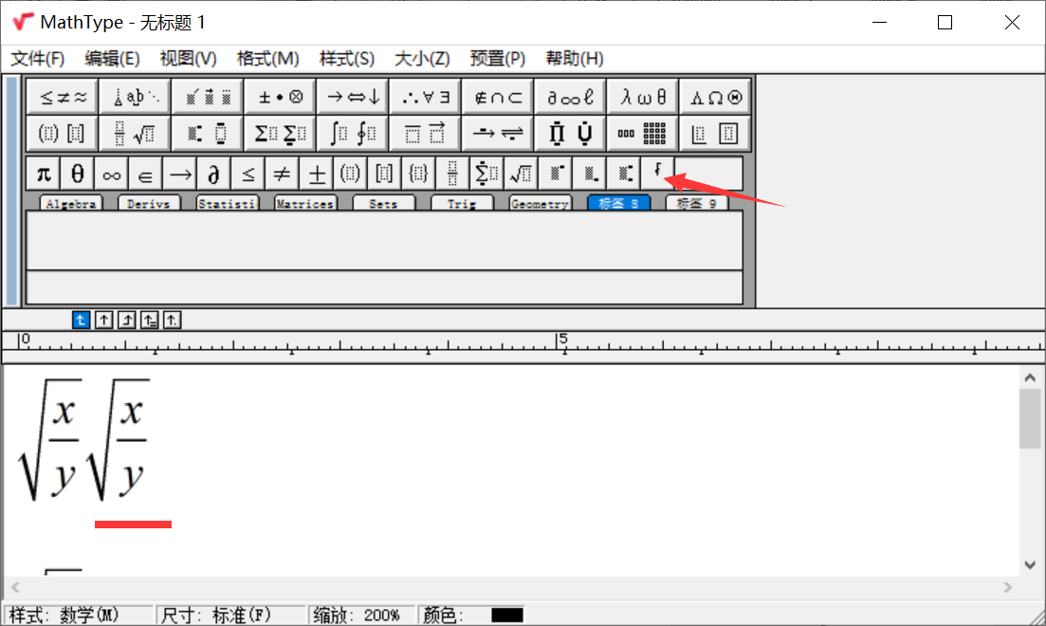Open the subscript and superscript templates palette
This screenshot has height=626, width=1046.
(208, 134)
